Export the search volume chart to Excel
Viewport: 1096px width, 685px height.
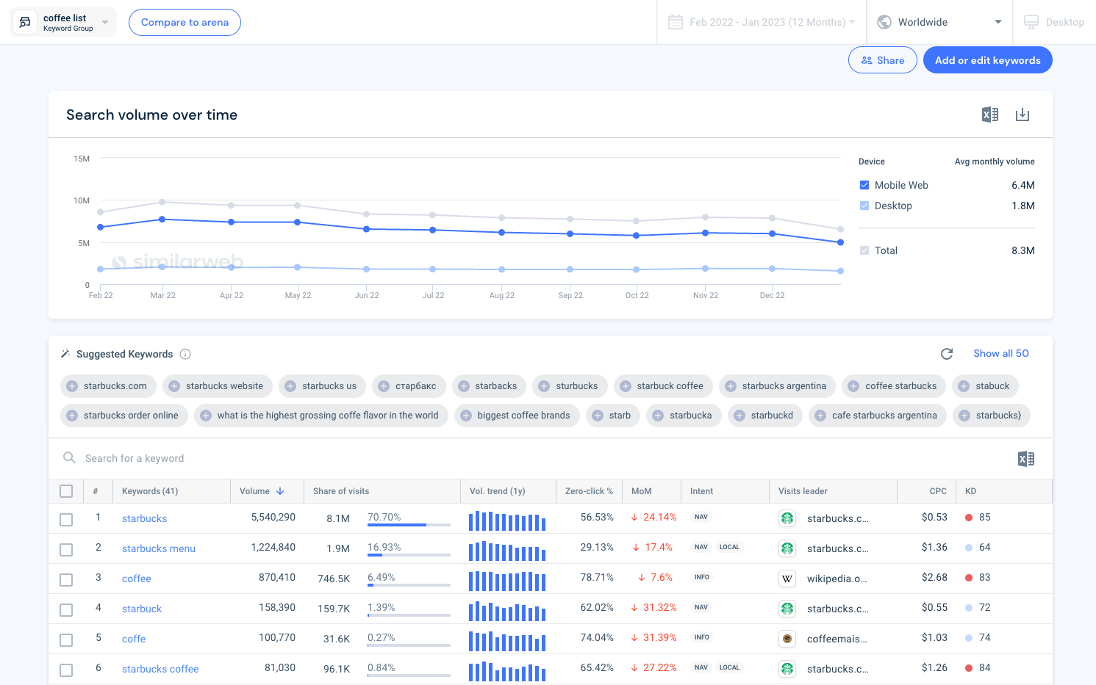pos(989,115)
